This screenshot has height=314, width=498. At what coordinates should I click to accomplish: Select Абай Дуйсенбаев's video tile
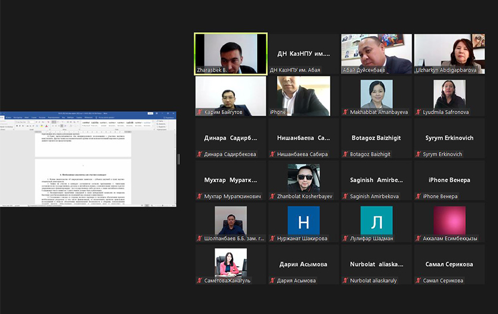pos(377,54)
